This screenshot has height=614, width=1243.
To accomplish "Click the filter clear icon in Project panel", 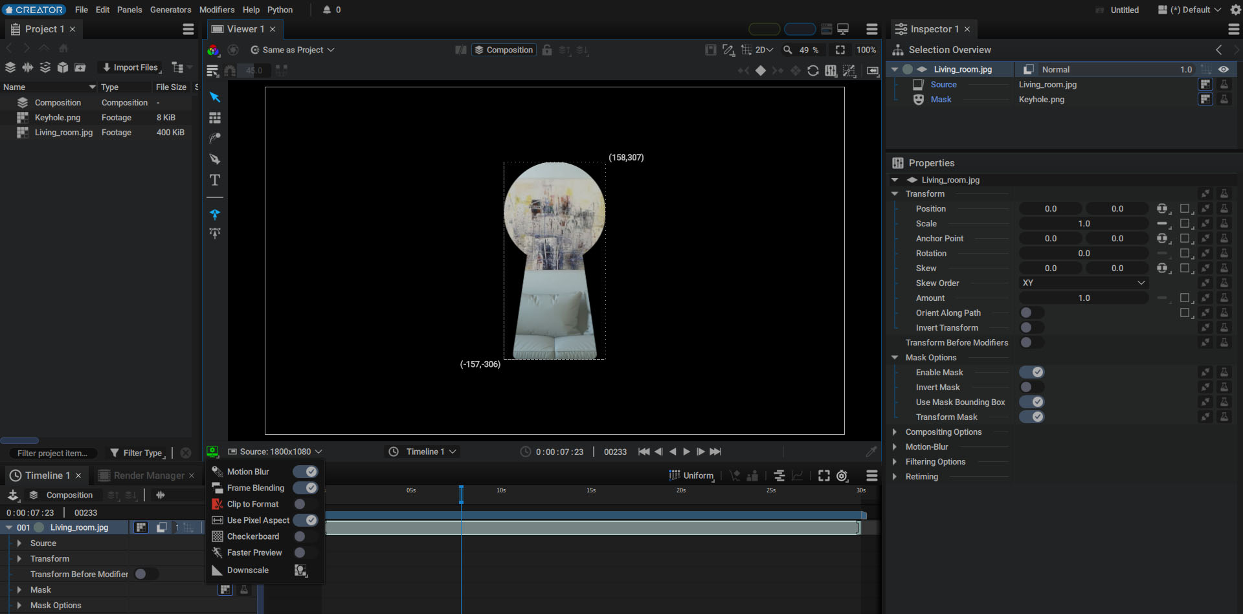I will tap(186, 453).
